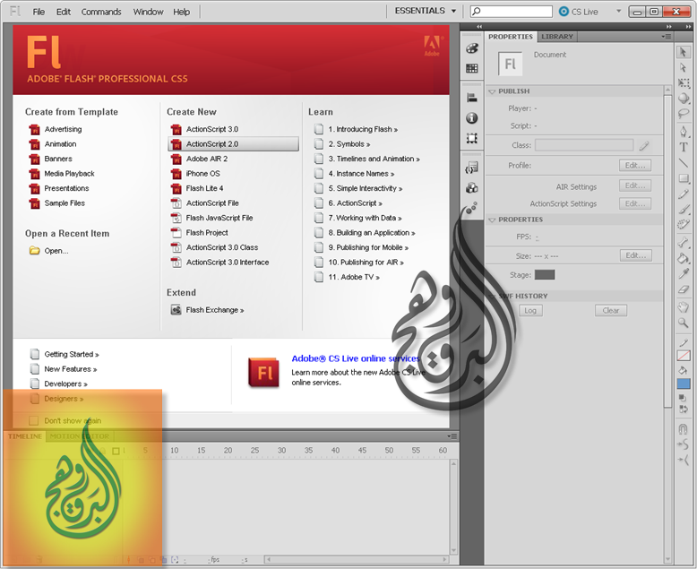Viewport: 697px width, 569px height.
Task: Select the Eraser tool
Action: (x=684, y=289)
